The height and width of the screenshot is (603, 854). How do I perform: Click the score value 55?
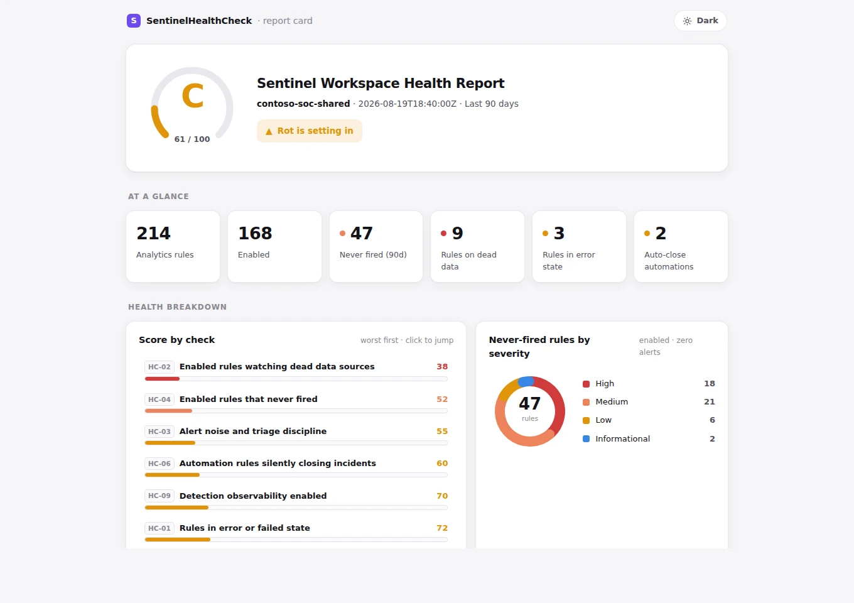442,432
